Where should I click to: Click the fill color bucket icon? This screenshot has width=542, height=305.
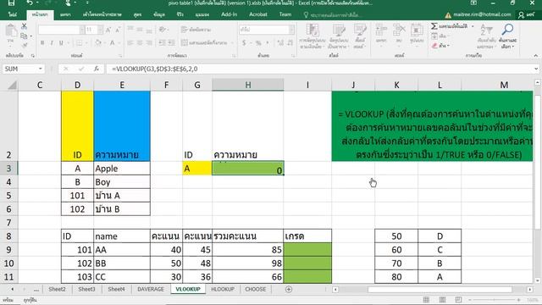coord(98,43)
